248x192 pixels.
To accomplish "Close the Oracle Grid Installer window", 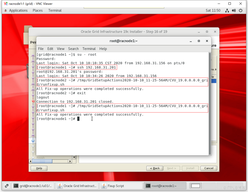I will point(215,32).
